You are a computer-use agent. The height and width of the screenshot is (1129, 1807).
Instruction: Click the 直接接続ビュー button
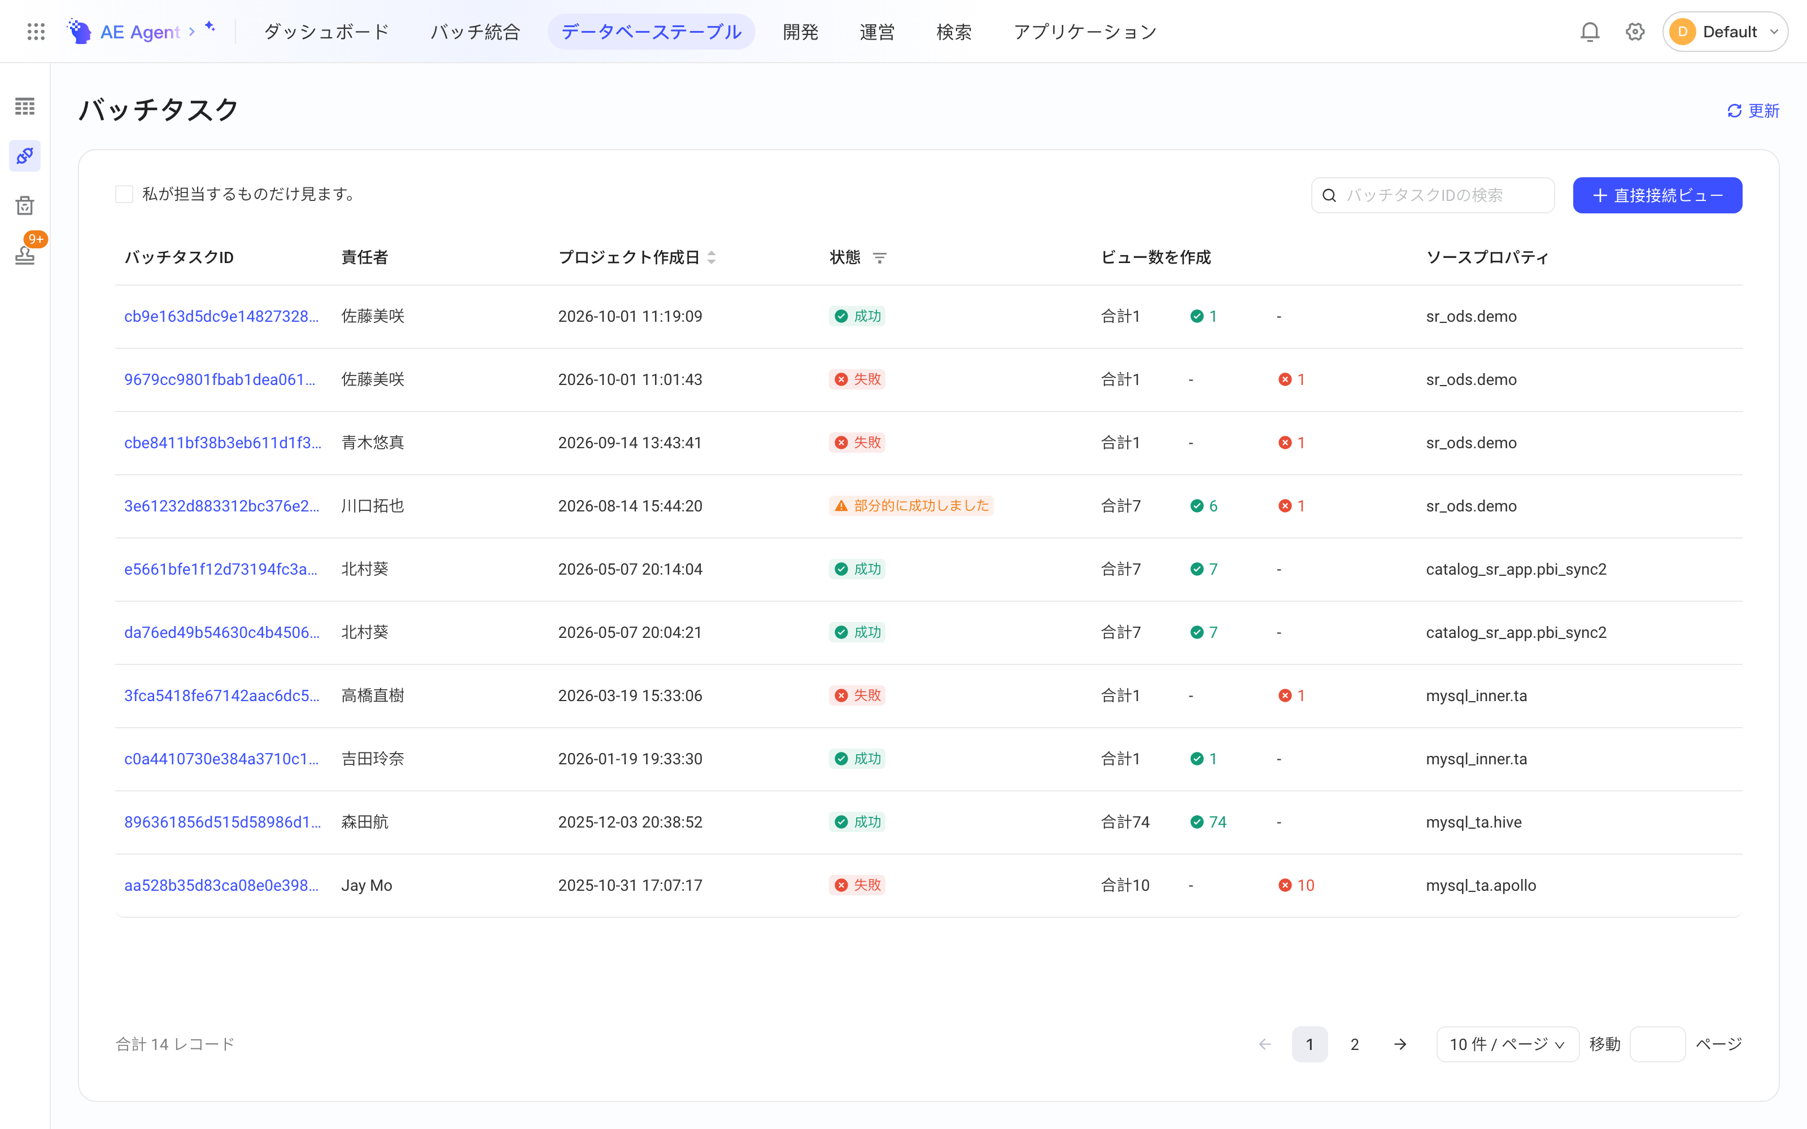coord(1657,196)
